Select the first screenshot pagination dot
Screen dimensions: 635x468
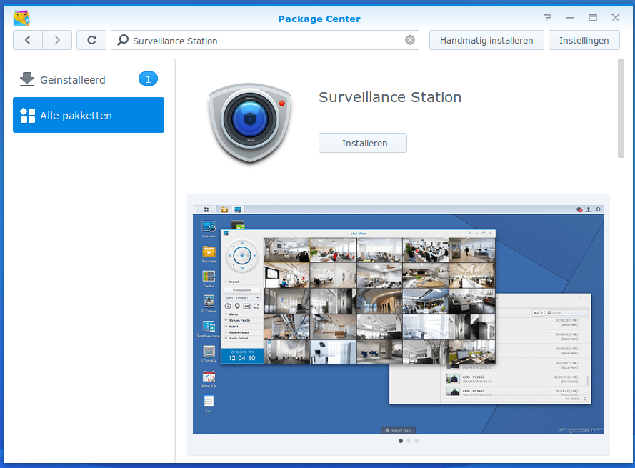click(401, 441)
